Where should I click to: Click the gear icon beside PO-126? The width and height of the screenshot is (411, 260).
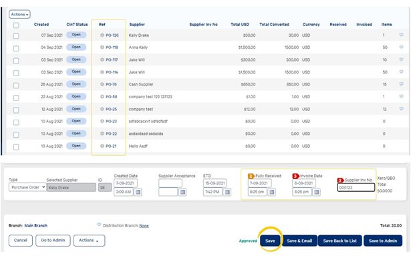click(x=102, y=35)
